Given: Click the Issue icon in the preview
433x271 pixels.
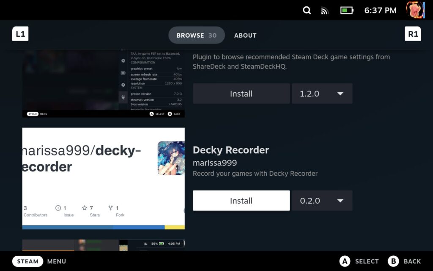Looking at the screenshot, I should [x=58, y=208].
